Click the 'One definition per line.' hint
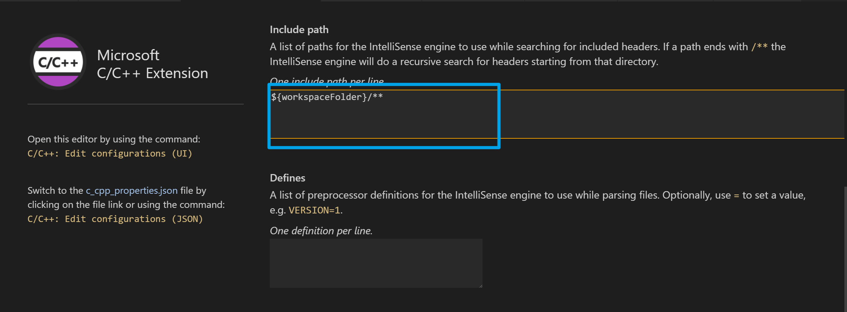 (x=321, y=231)
